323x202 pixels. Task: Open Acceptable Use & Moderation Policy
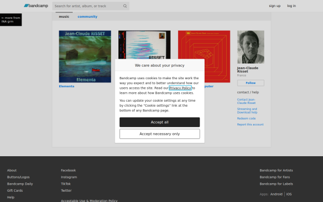(x=89, y=200)
